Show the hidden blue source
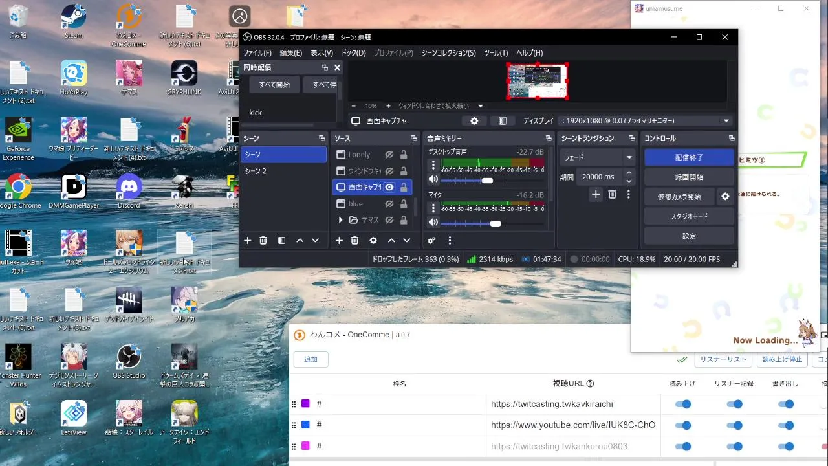The image size is (828, 466). pyautogui.click(x=389, y=204)
